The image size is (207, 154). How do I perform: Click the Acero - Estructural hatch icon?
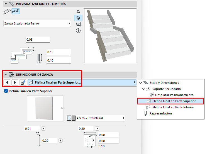[69, 118]
